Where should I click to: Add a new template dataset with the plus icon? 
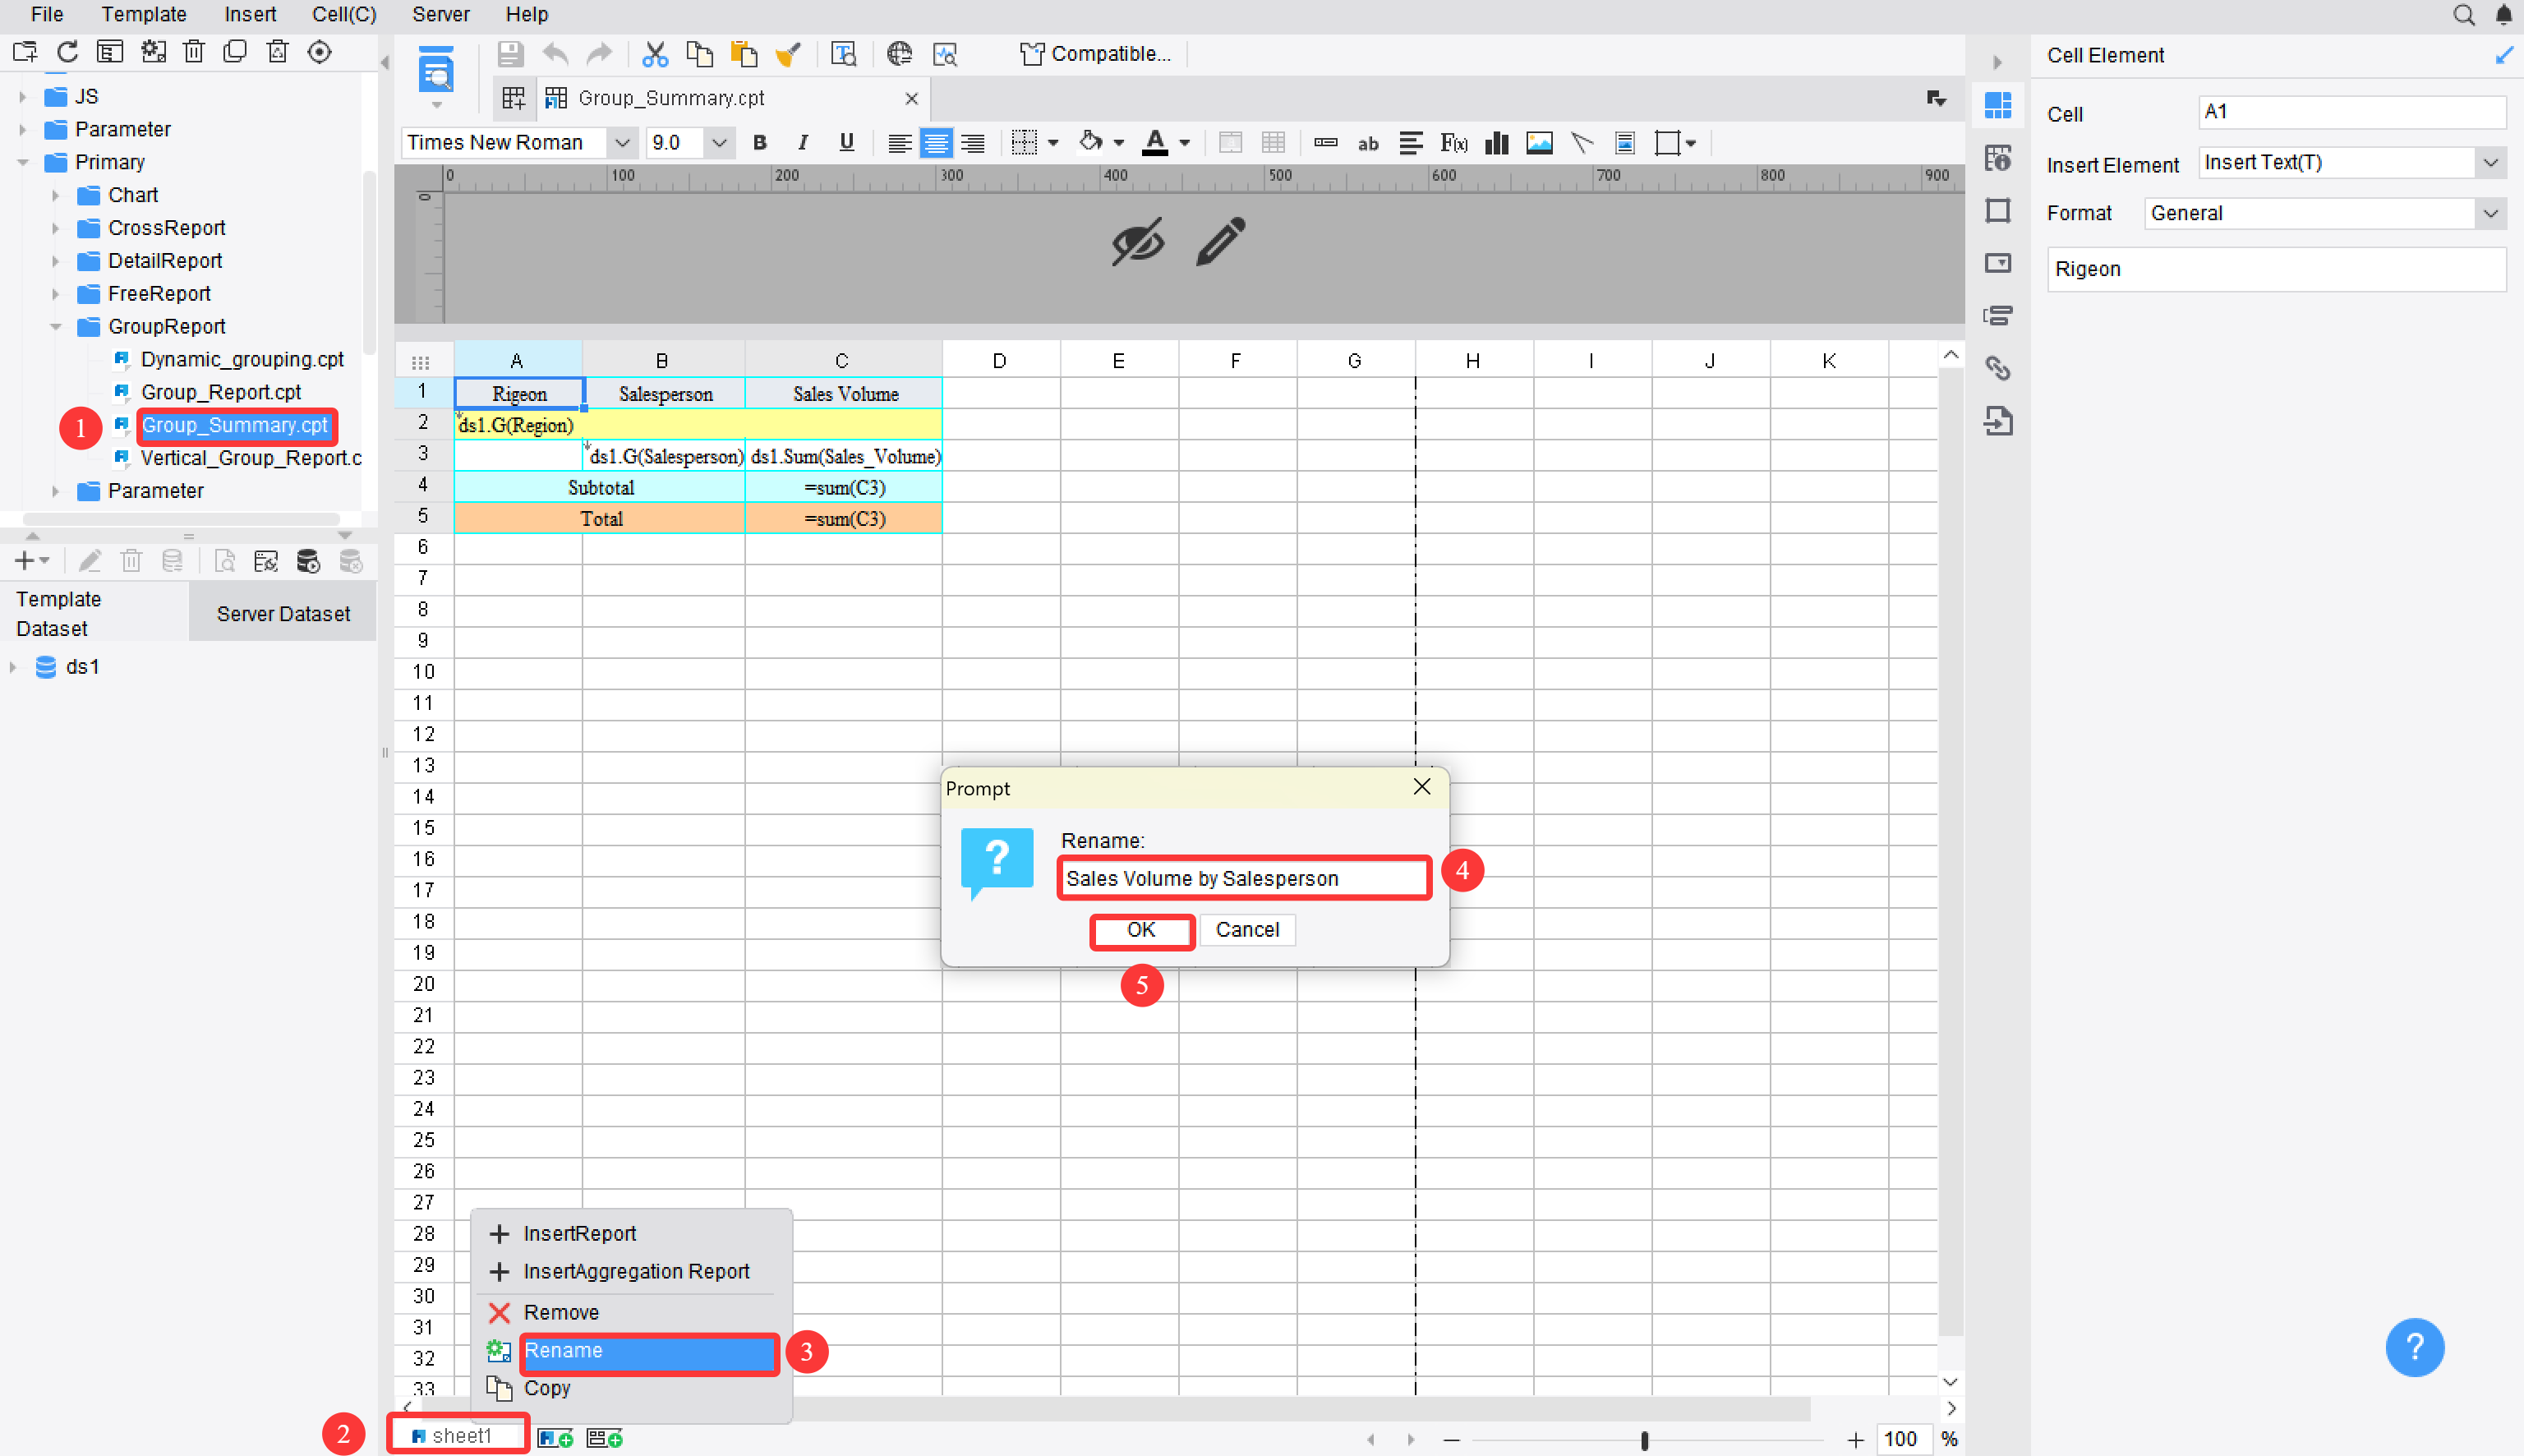[24, 560]
